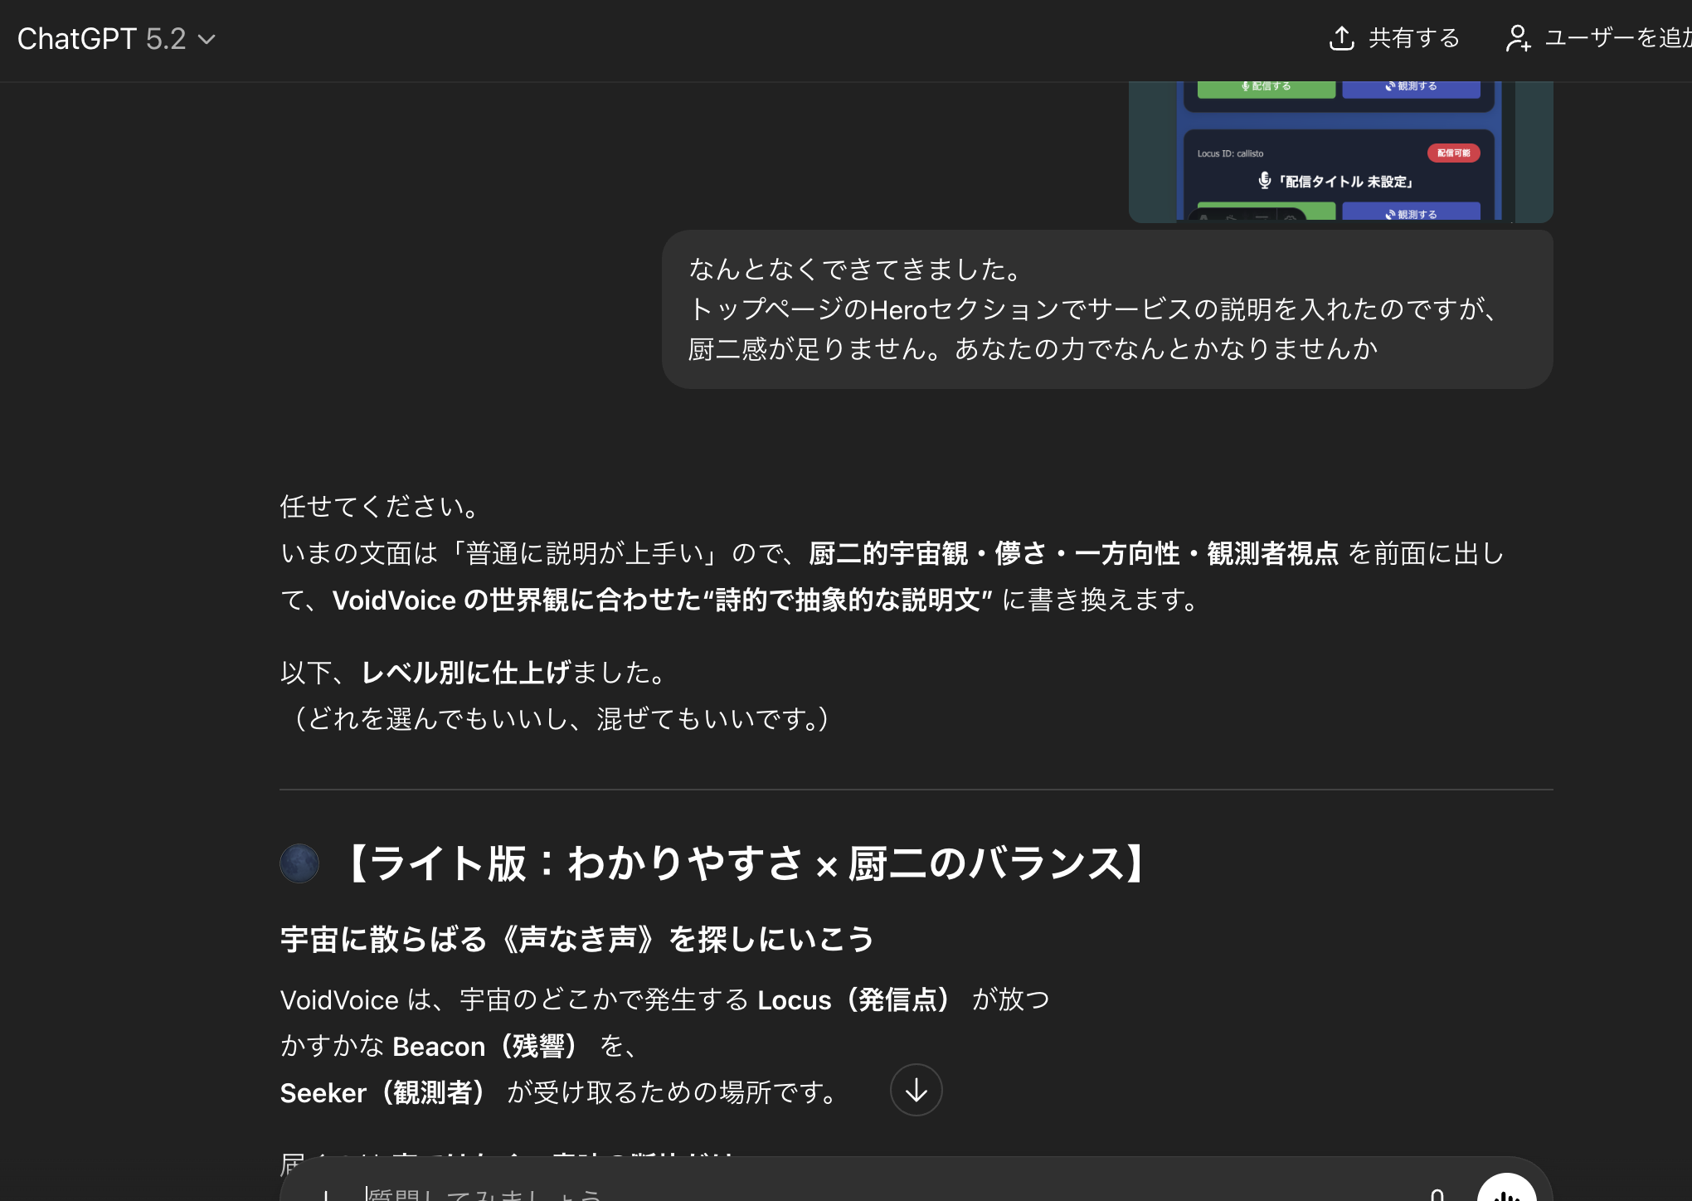Click the green 配信する button in the preview
The image size is (1692, 1201).
tap(1266, 86)
